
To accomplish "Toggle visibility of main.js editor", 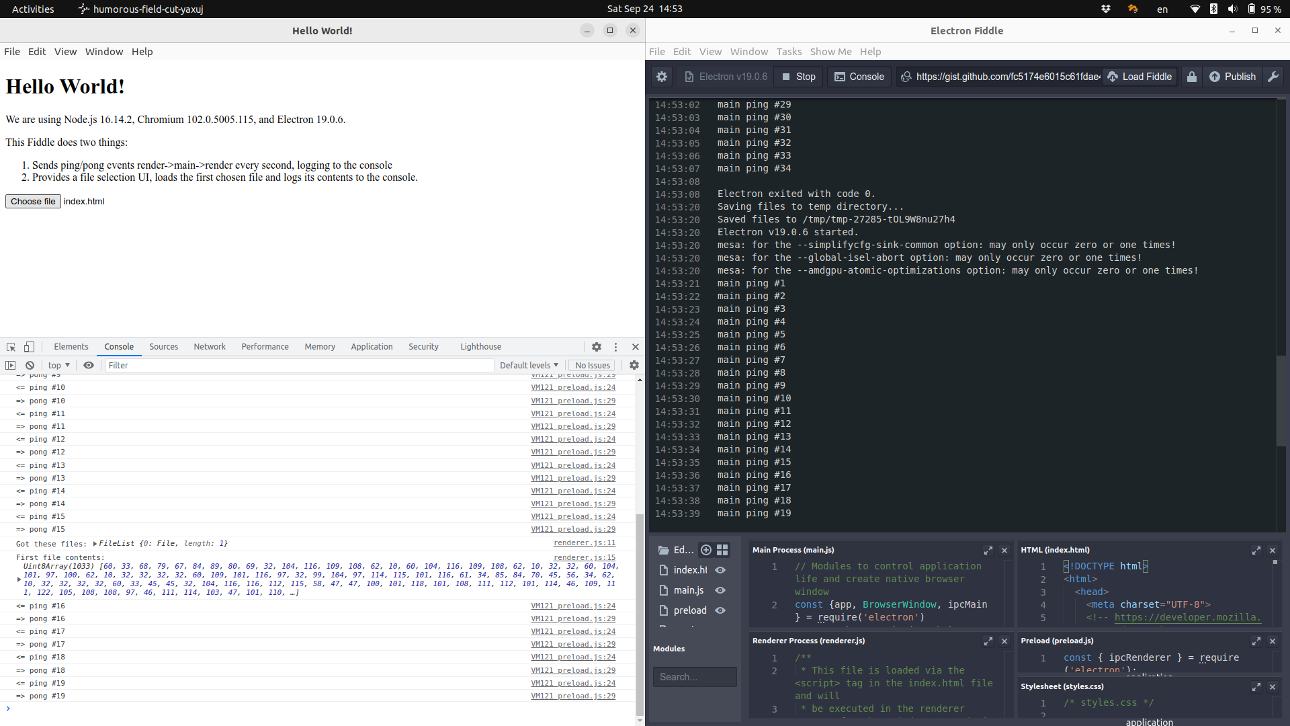I will point(720,590).
